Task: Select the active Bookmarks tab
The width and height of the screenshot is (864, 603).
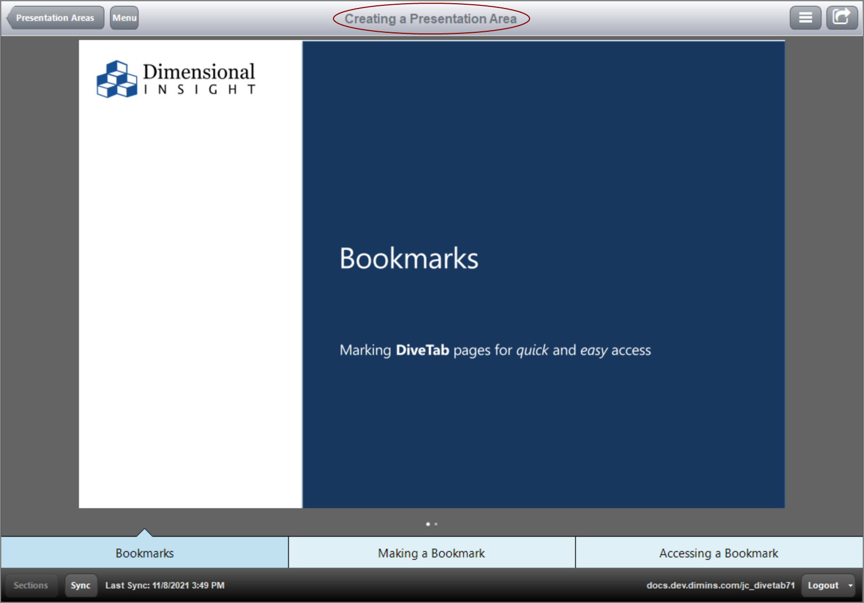Action: tap(144, 553)
